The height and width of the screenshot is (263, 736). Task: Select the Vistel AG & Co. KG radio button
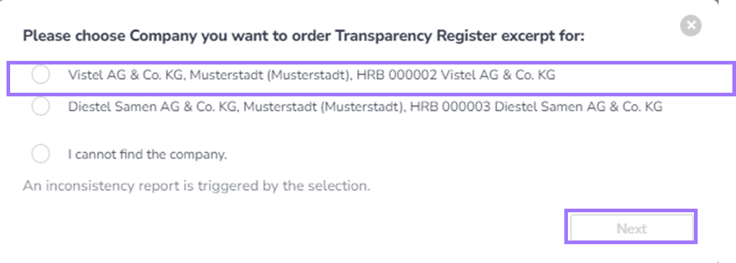41,75
